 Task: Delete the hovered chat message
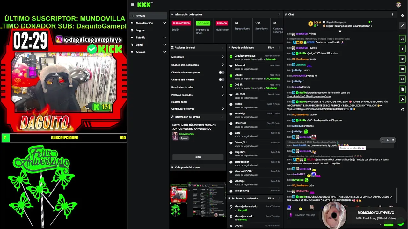pyautogui.click(x=393, y=140)
